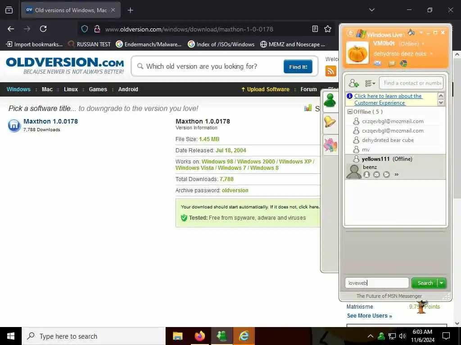Click the 'Find a contact or number' field

[411, 83]
